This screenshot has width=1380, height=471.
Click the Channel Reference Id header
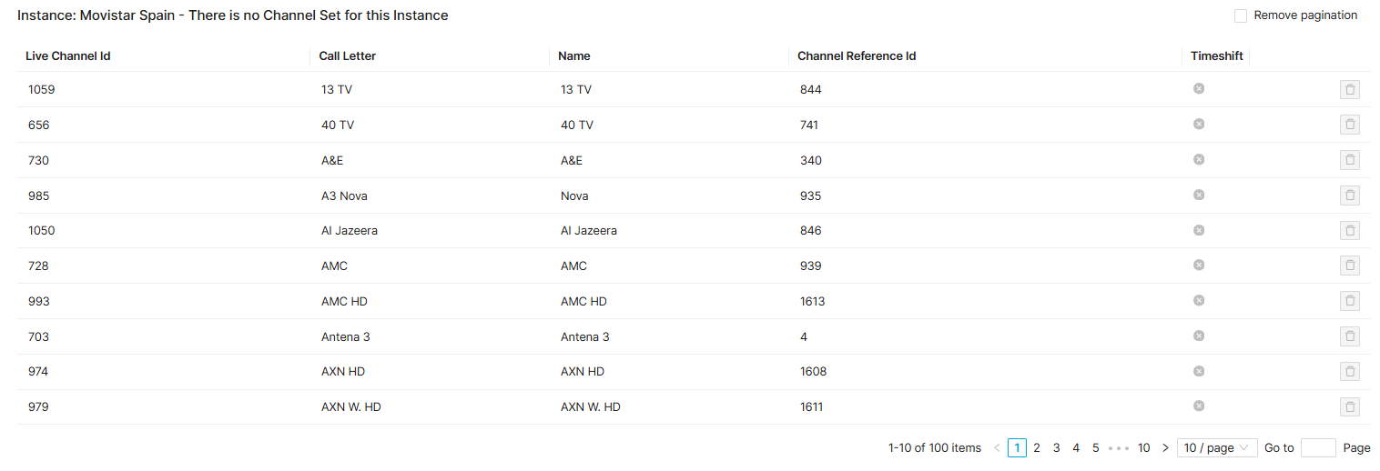click(857, 56)
